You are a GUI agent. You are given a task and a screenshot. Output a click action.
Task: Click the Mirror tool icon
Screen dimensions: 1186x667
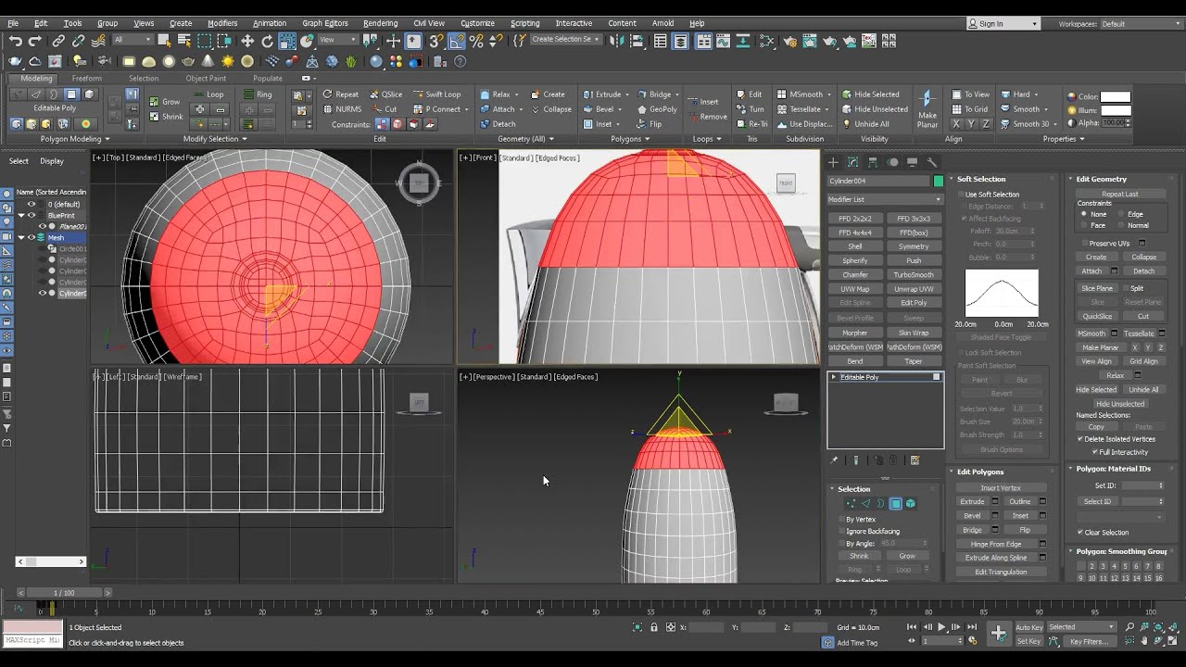pos(619,41)
